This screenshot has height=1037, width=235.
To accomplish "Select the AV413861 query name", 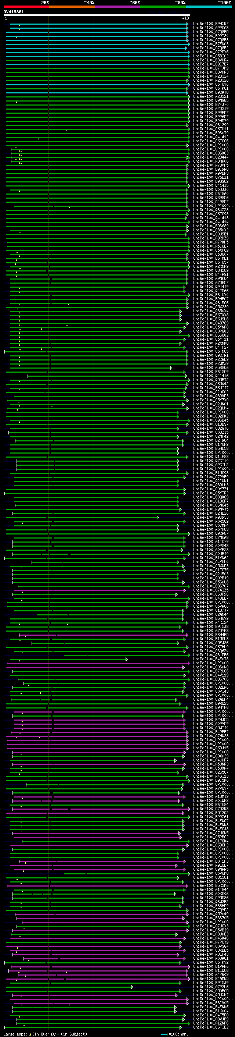I will click(x=14, y=12).
